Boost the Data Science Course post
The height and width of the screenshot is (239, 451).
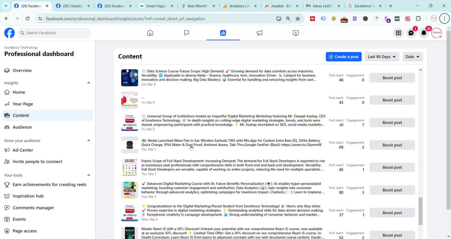pyautogui.click(x=392, y=78)
